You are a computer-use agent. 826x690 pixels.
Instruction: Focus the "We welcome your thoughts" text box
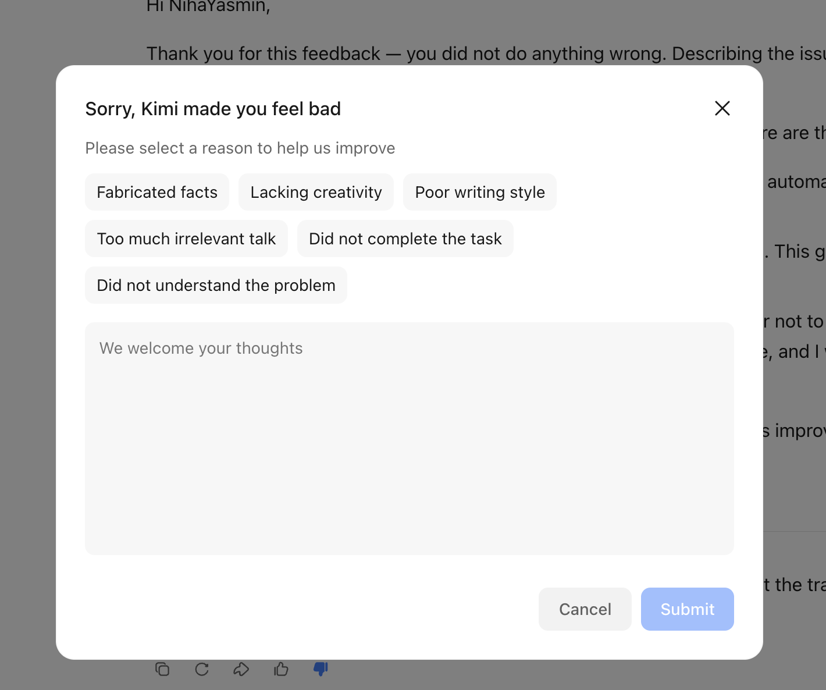(x=409, y=378)
